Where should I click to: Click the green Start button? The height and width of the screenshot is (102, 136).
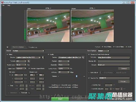coord(60,99)
